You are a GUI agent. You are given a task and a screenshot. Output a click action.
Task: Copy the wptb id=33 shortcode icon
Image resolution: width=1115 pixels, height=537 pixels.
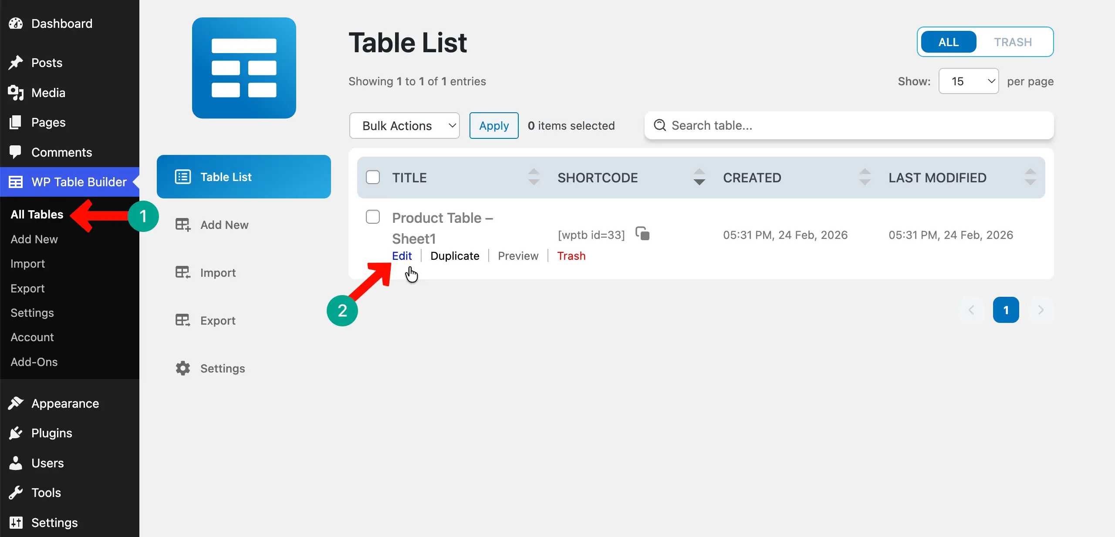(642, 234)
